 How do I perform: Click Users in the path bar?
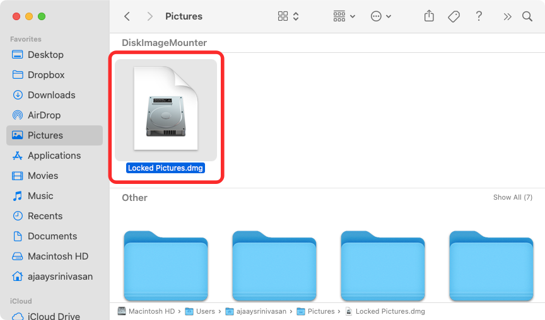click(x=200, y=311)
